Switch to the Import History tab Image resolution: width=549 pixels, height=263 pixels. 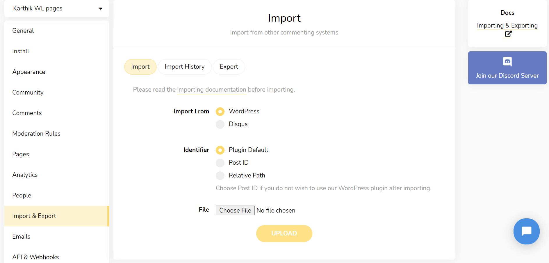tap(185, 67)
